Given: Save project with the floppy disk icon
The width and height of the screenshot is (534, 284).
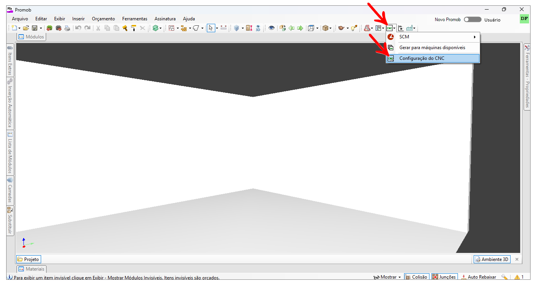Looking at the screenshot, I should click(35, 28).
